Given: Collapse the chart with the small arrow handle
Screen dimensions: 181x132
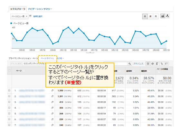Looking at the screenshot, I should pyautogui.click(x=90, y=52).
